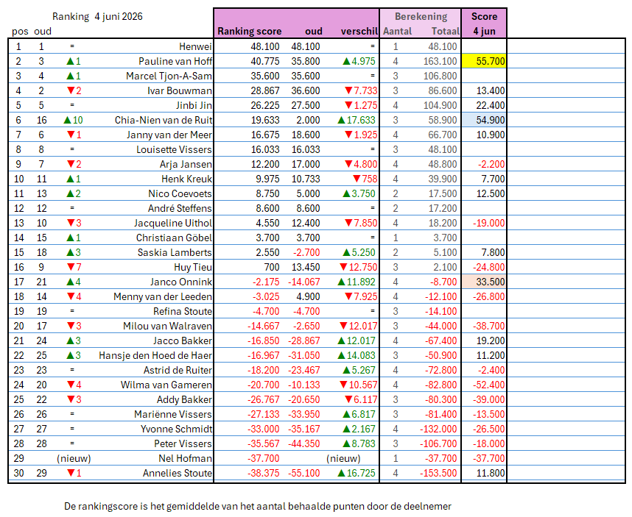Select the yellow highlighted 55.700 score cell
Screen dimensions: 632x517
[484, 61]
